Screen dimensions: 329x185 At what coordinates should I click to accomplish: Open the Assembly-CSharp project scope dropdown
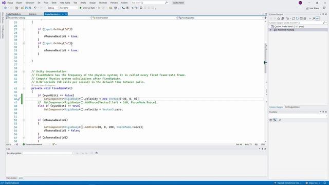click(x=48, y=18)
